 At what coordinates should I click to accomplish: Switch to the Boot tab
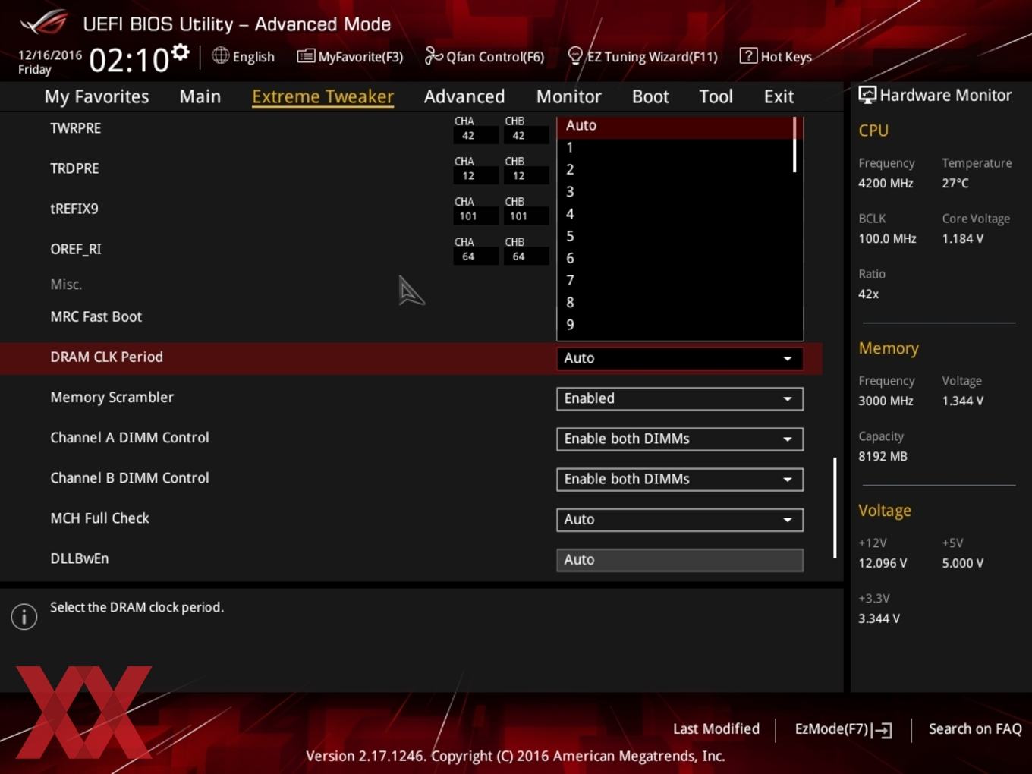click(650, 96)
